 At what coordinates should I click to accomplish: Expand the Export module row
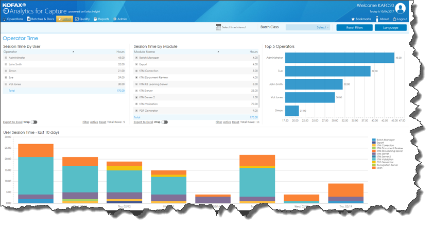[x=136, y=64]
